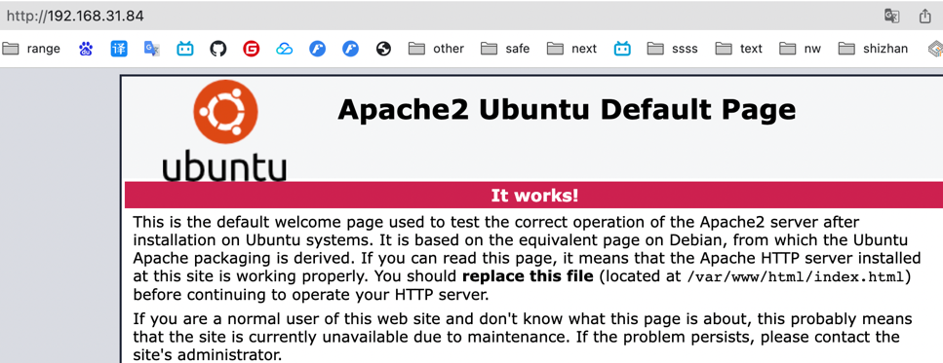Screen dimensions: 943x363
Task: Open the 'nw' bookmark folder
Action: pos(800,49)
